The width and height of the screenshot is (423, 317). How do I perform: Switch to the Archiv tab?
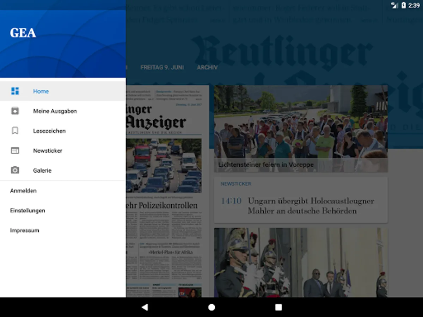point(207,67)
